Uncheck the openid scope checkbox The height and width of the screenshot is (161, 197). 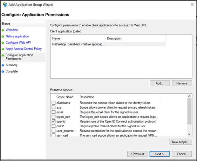[53, 122]
